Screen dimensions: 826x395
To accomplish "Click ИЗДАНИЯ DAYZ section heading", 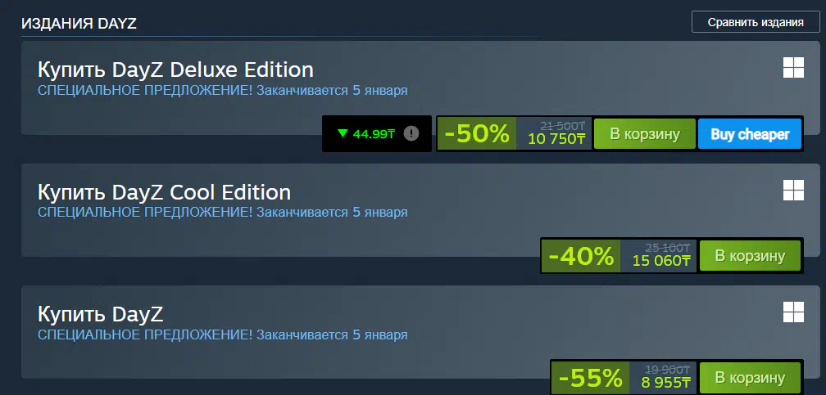I will click(79, 25).
